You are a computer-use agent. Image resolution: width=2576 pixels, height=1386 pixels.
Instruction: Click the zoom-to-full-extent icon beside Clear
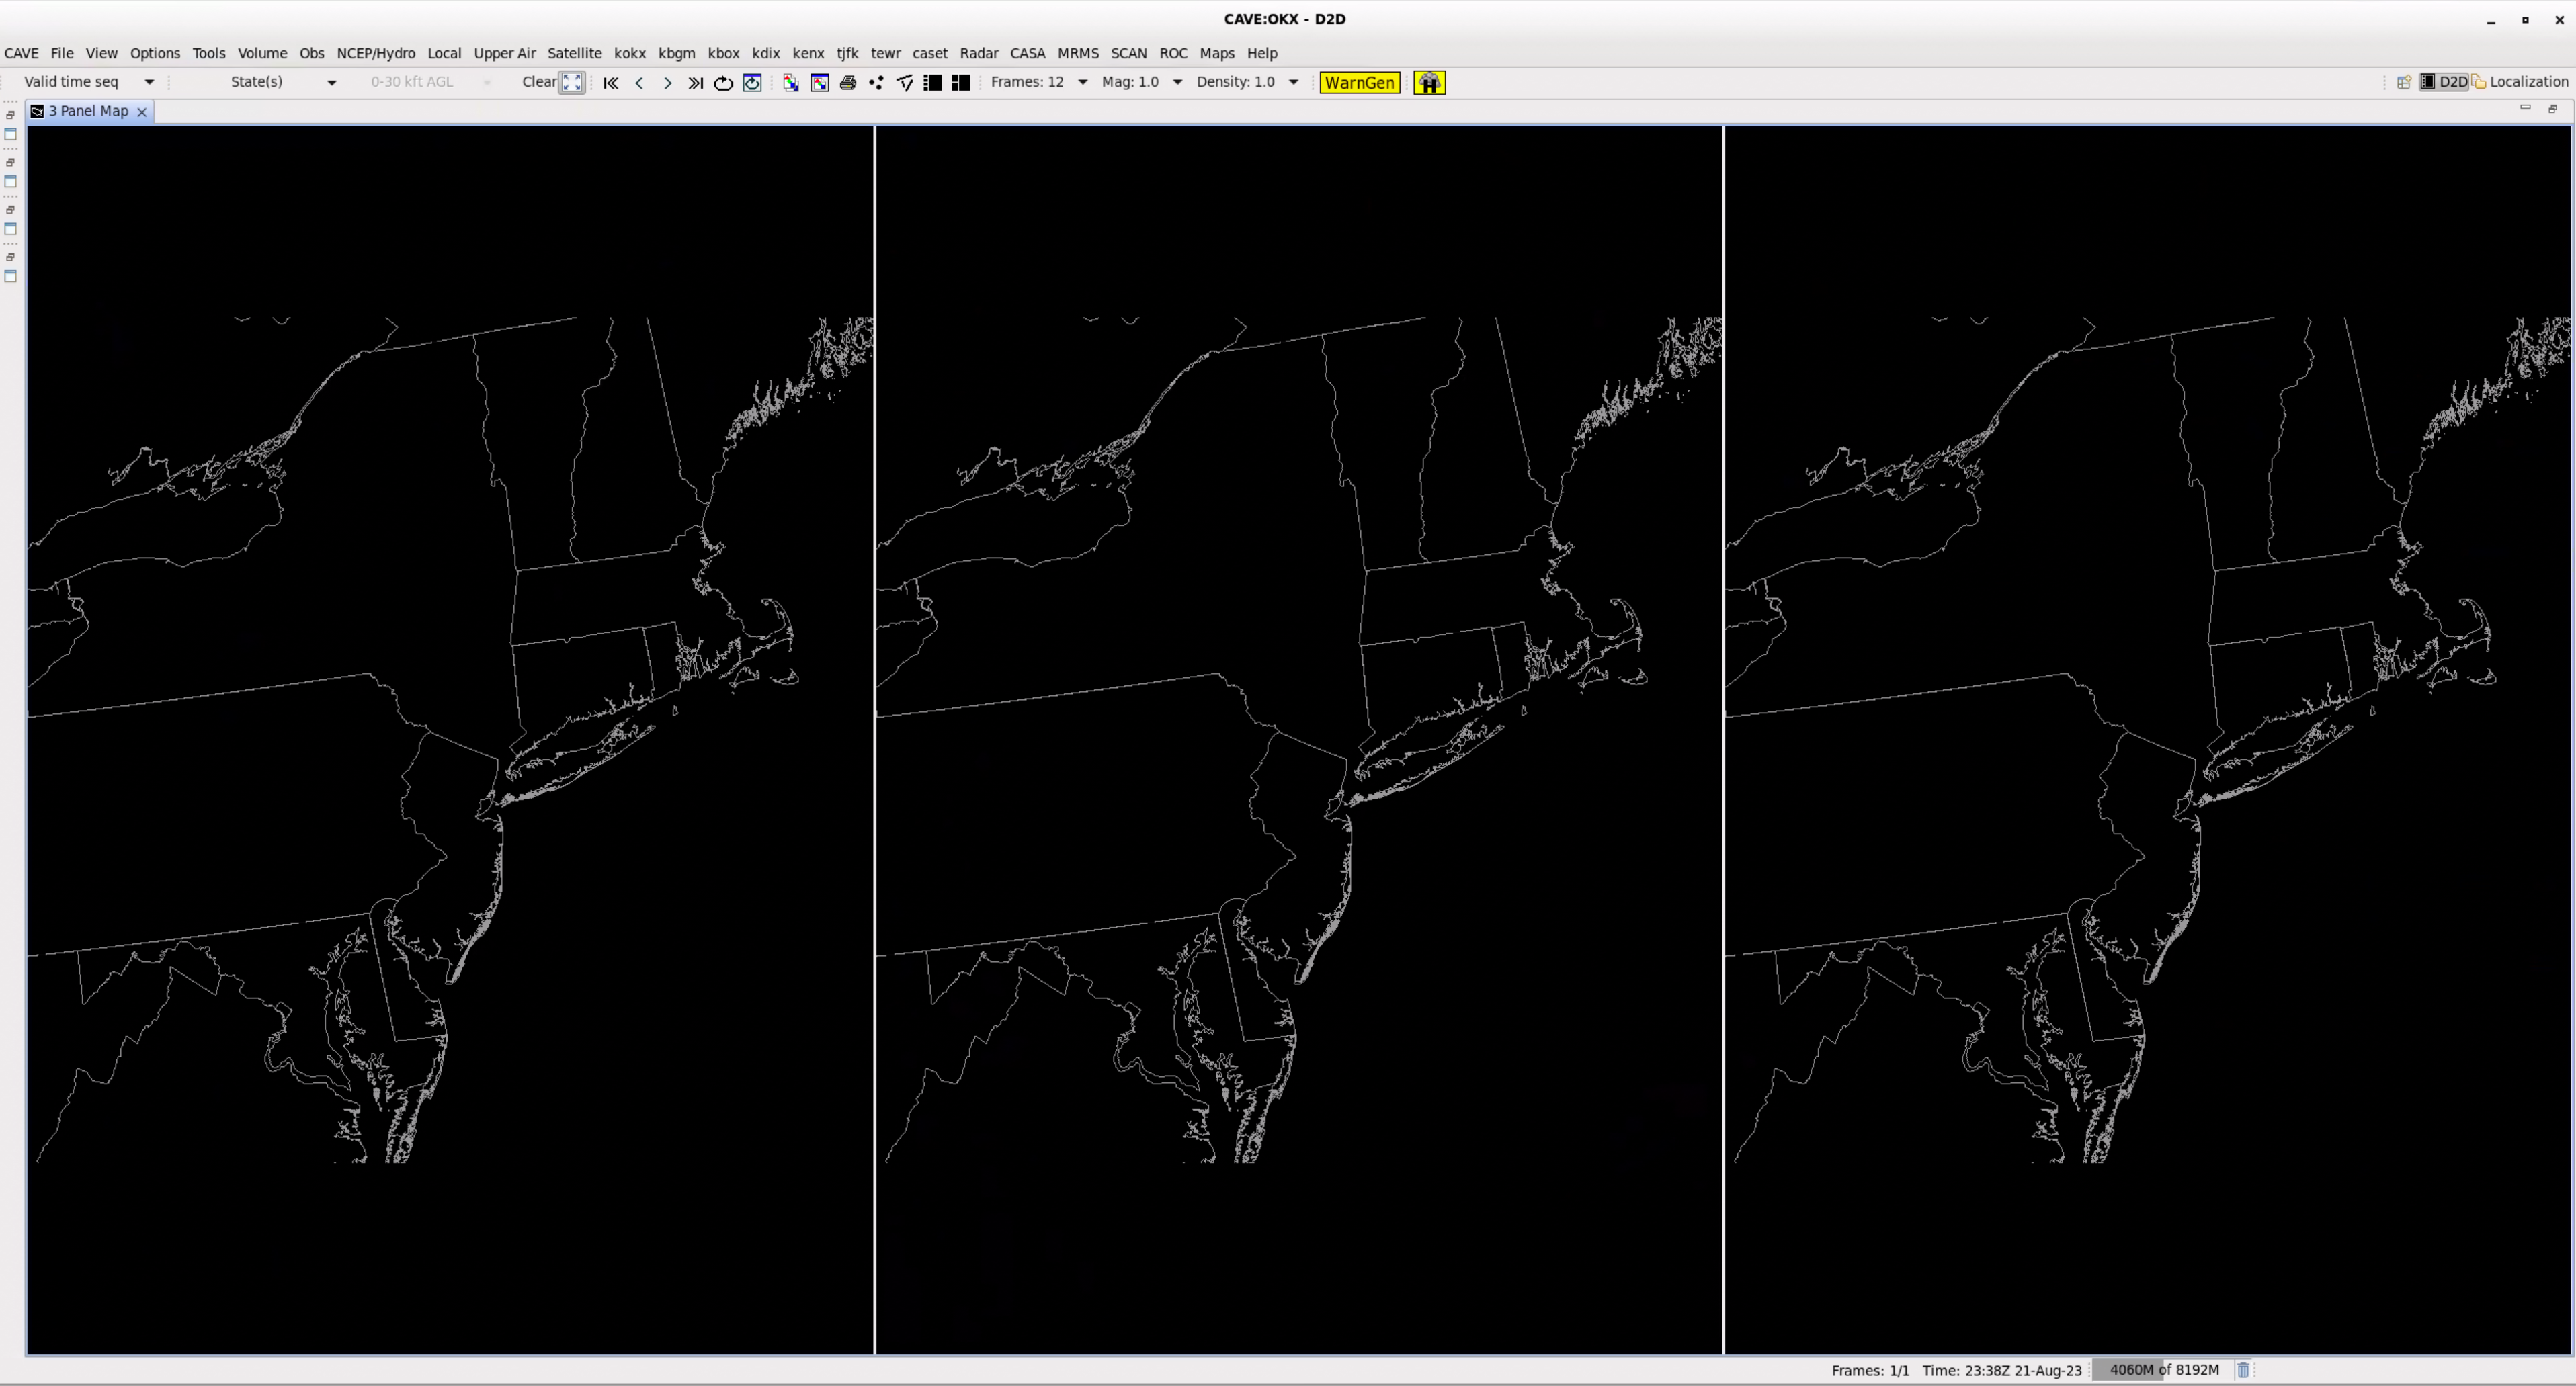[x=572, y=83]
